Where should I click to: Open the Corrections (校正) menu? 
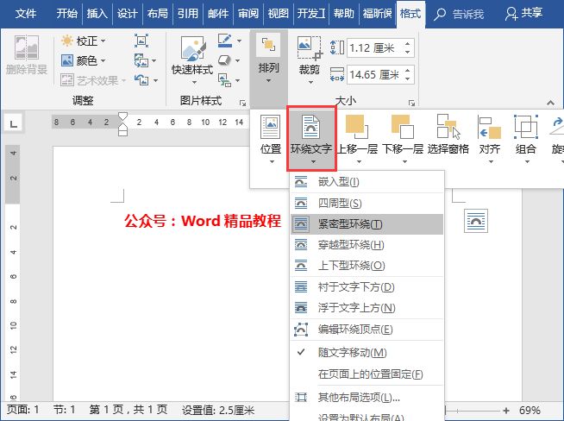pyautogui.click(x=84, y=41)
